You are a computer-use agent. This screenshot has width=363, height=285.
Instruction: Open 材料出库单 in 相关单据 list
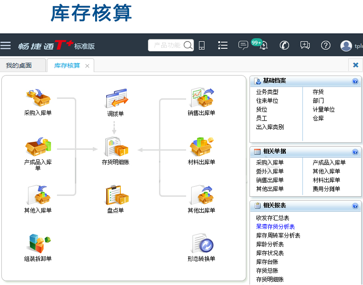pyautogui.click(x=326, y=180)
